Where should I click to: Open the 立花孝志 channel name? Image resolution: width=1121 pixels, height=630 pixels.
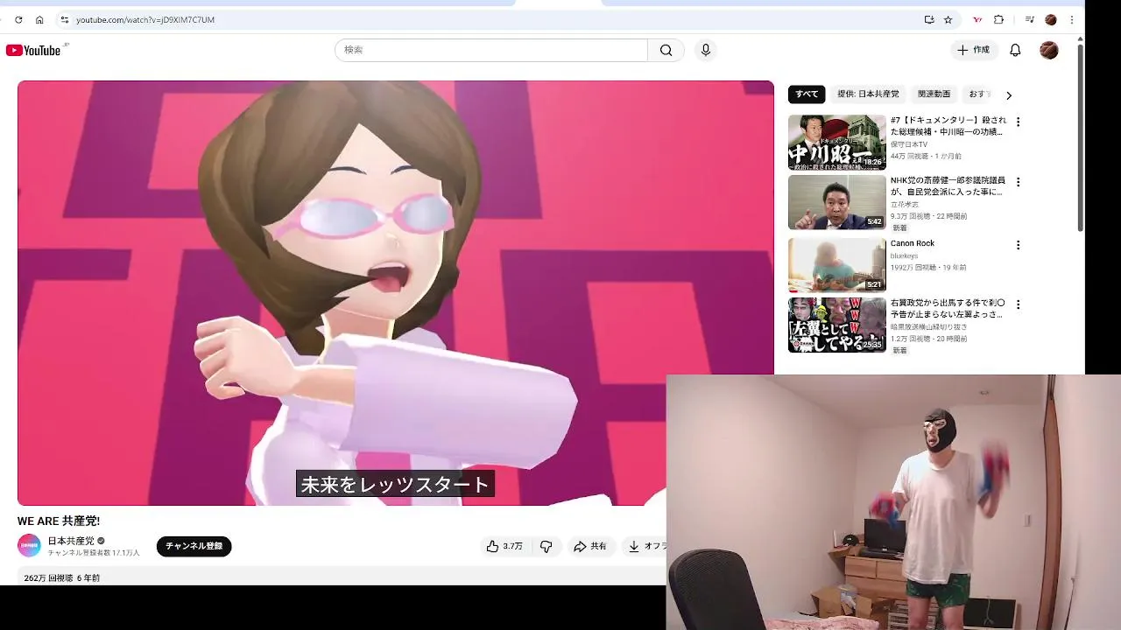[x=905, y=204]
